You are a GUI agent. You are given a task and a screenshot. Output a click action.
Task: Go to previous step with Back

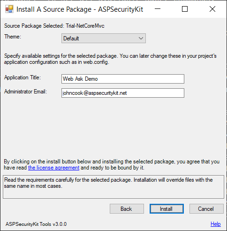(127, 208)
